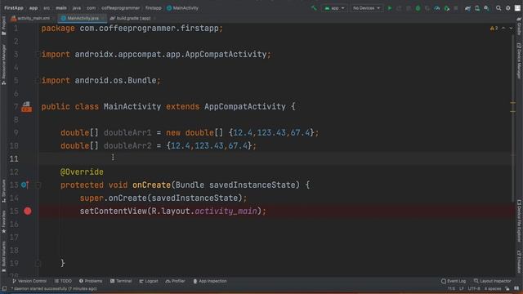Click Sync Project with Gradle Files icon
Viewport: 523px width, 294px height.
[x=467, y=8]
